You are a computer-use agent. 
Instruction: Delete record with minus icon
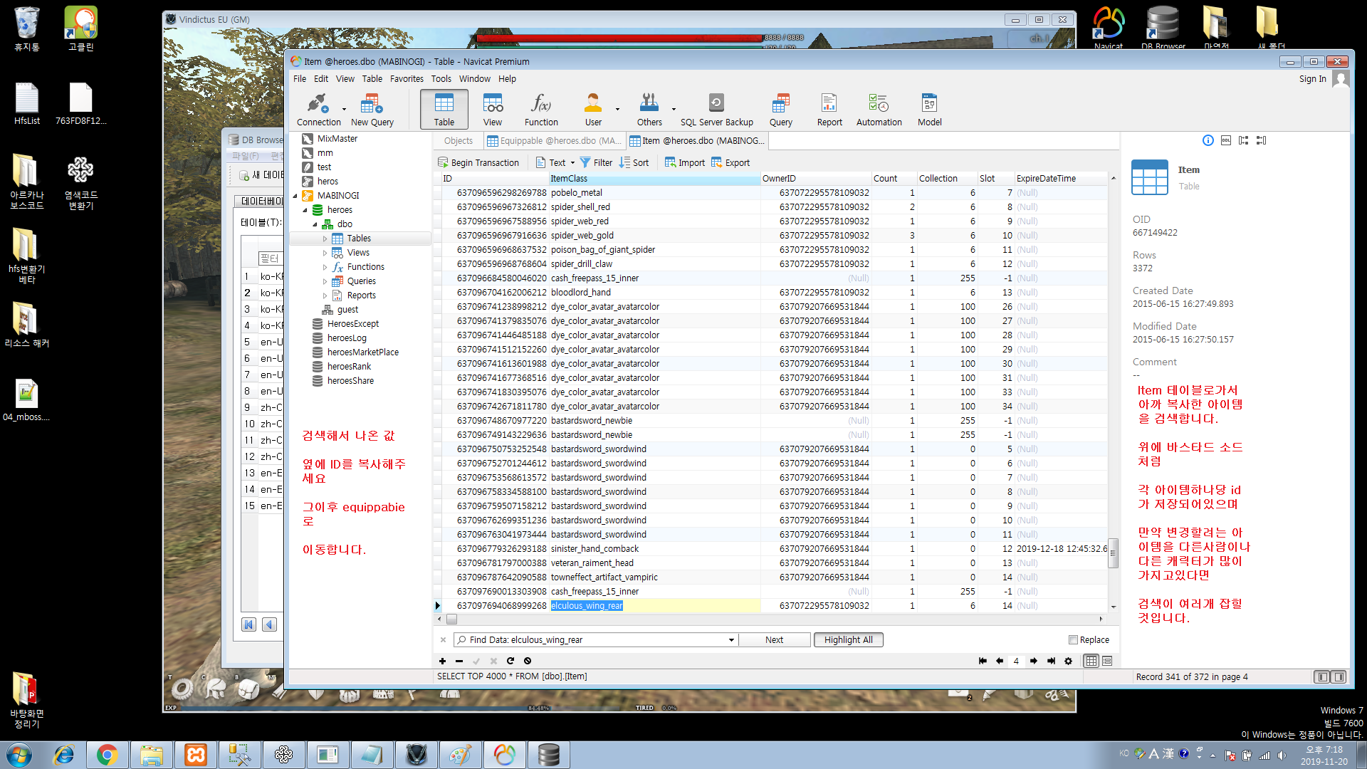(x=459, y=661)
